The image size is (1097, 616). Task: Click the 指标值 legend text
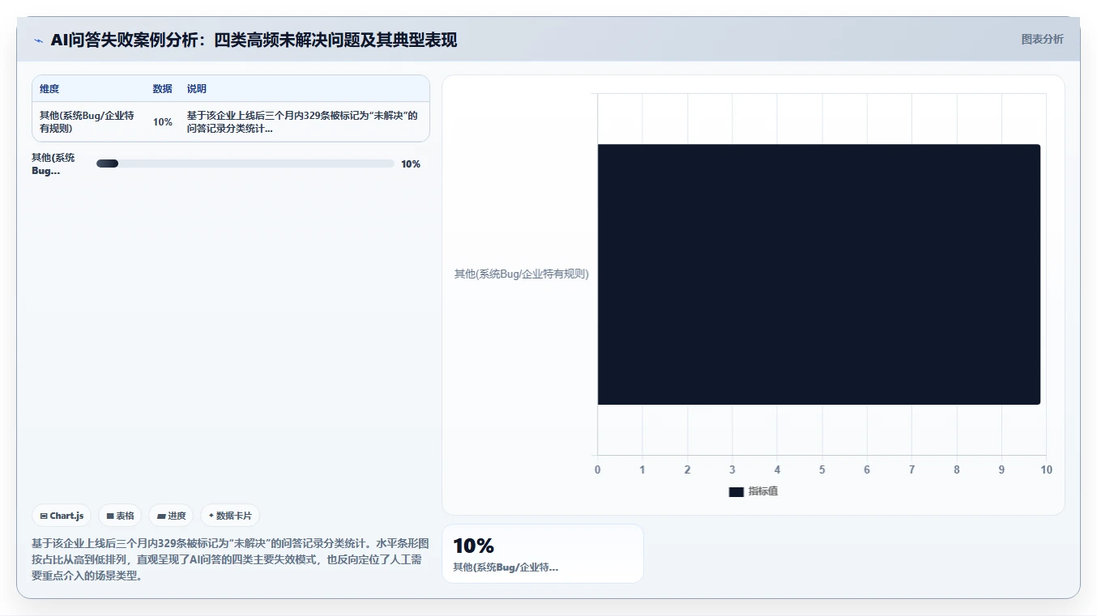click(763, 491)
